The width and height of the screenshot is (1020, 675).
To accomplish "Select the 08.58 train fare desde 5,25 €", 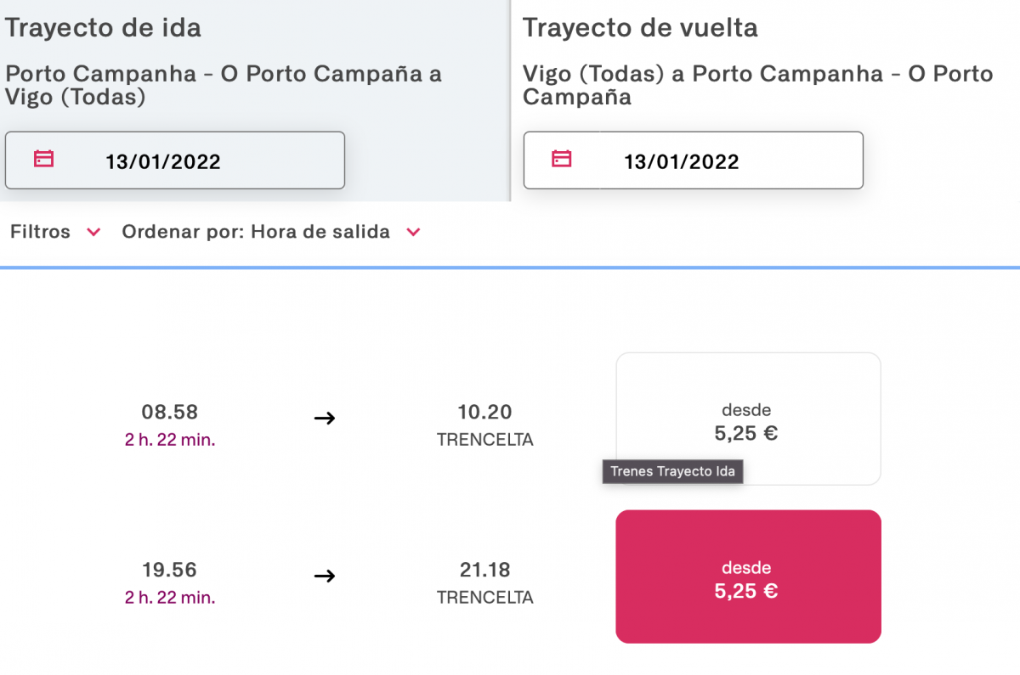I will 748,419.
